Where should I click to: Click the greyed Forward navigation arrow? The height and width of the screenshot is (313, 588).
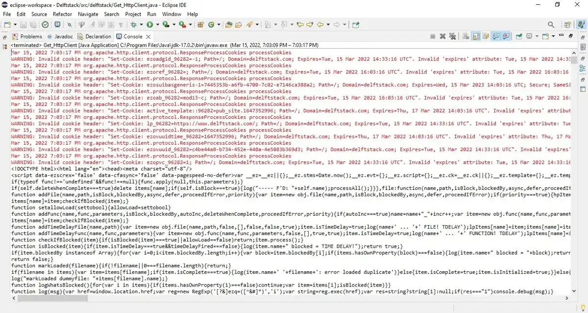tap(337, 25)
